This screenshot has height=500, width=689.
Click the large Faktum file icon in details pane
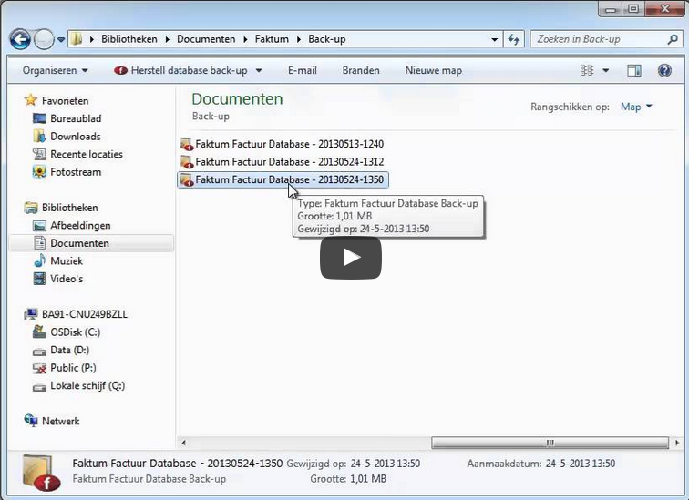click(40, 474)
